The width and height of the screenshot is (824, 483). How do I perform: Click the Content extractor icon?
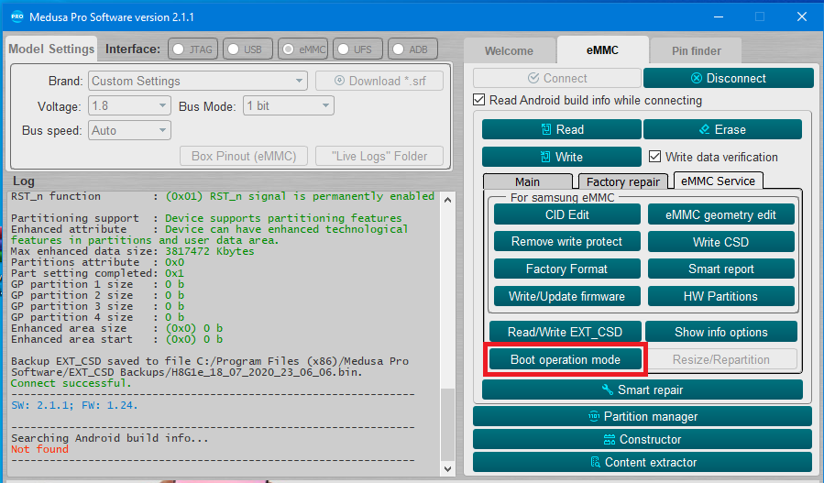596,462
